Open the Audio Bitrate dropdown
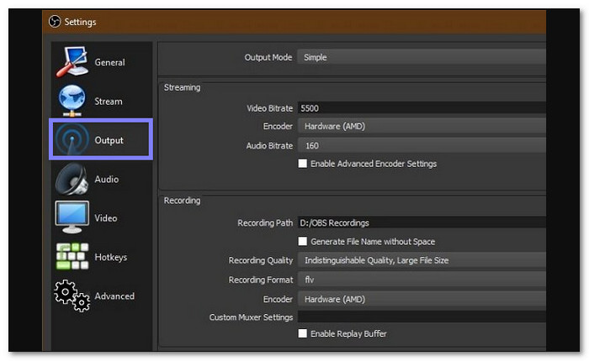 (422, 145)
